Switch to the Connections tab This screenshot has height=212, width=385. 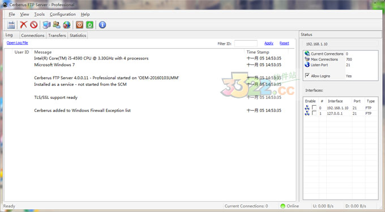pyautogui.click(x=33, y=35)
